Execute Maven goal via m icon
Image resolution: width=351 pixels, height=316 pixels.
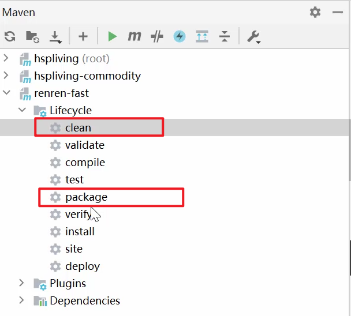pyautogui.click(x=135, y=36)
